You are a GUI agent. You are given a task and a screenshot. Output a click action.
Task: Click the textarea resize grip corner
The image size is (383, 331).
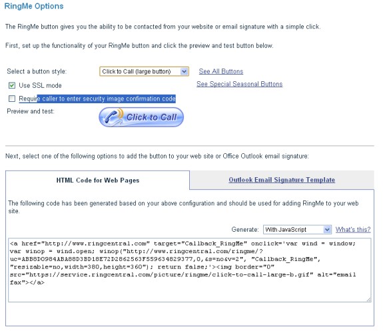[x=368, y=300]
